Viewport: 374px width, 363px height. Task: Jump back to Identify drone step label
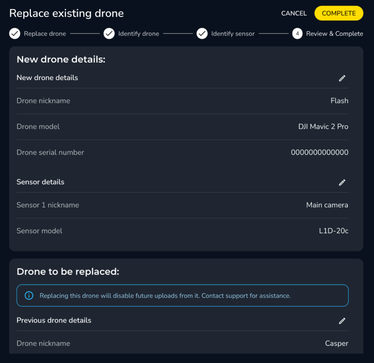[138, 33]
